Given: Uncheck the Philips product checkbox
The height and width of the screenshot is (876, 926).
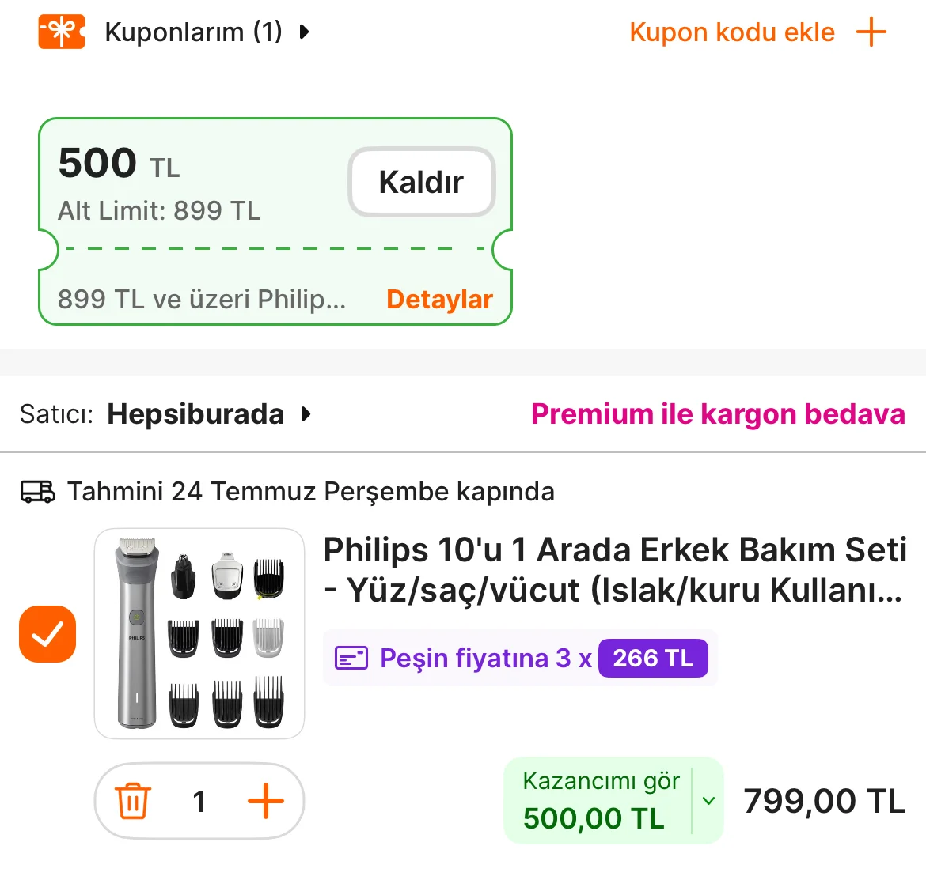Looking at the screenshot, I should point(47,634).
